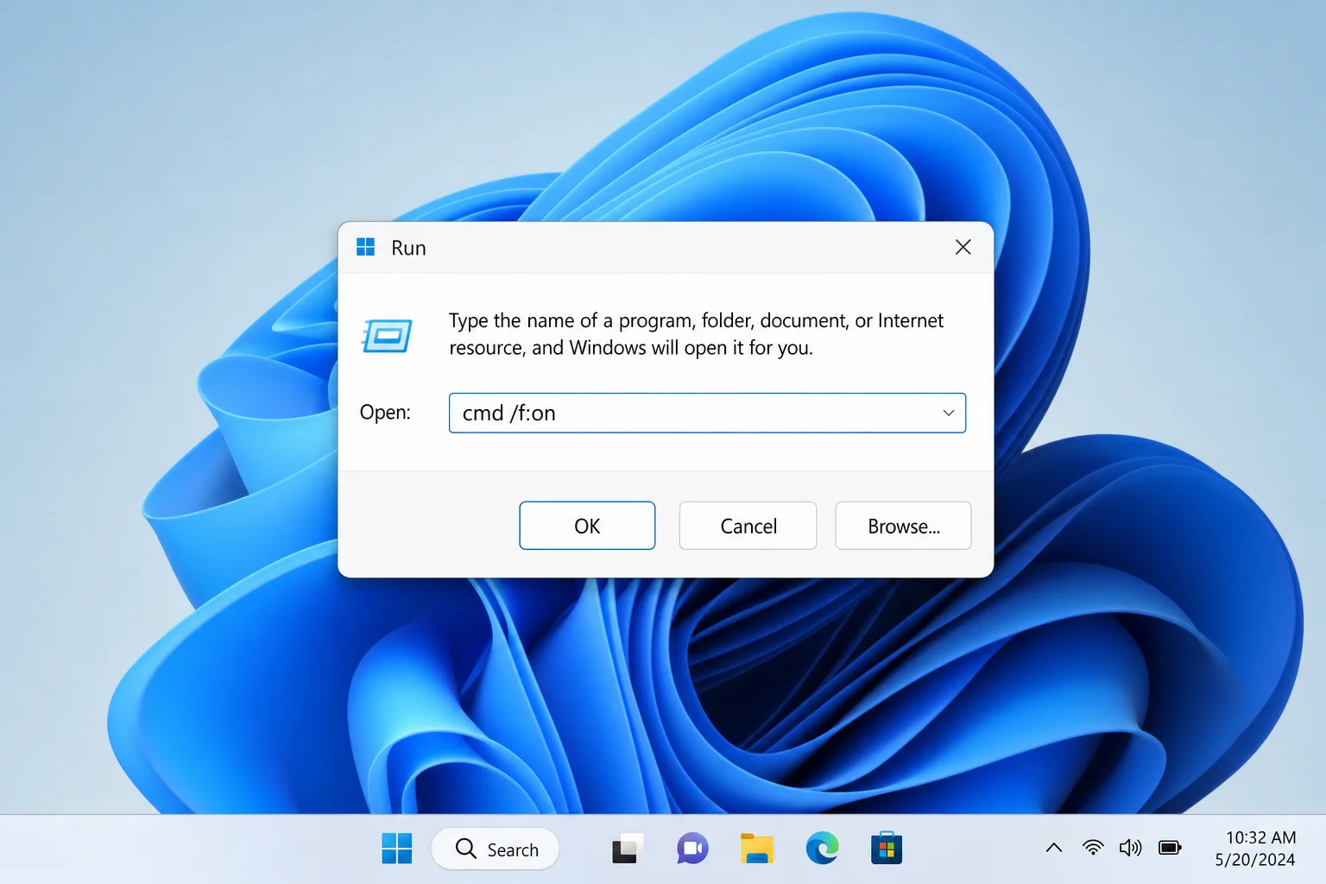Screen dimensions: 1326x884
Task: Click the "Open:" label
Action: 385,413
